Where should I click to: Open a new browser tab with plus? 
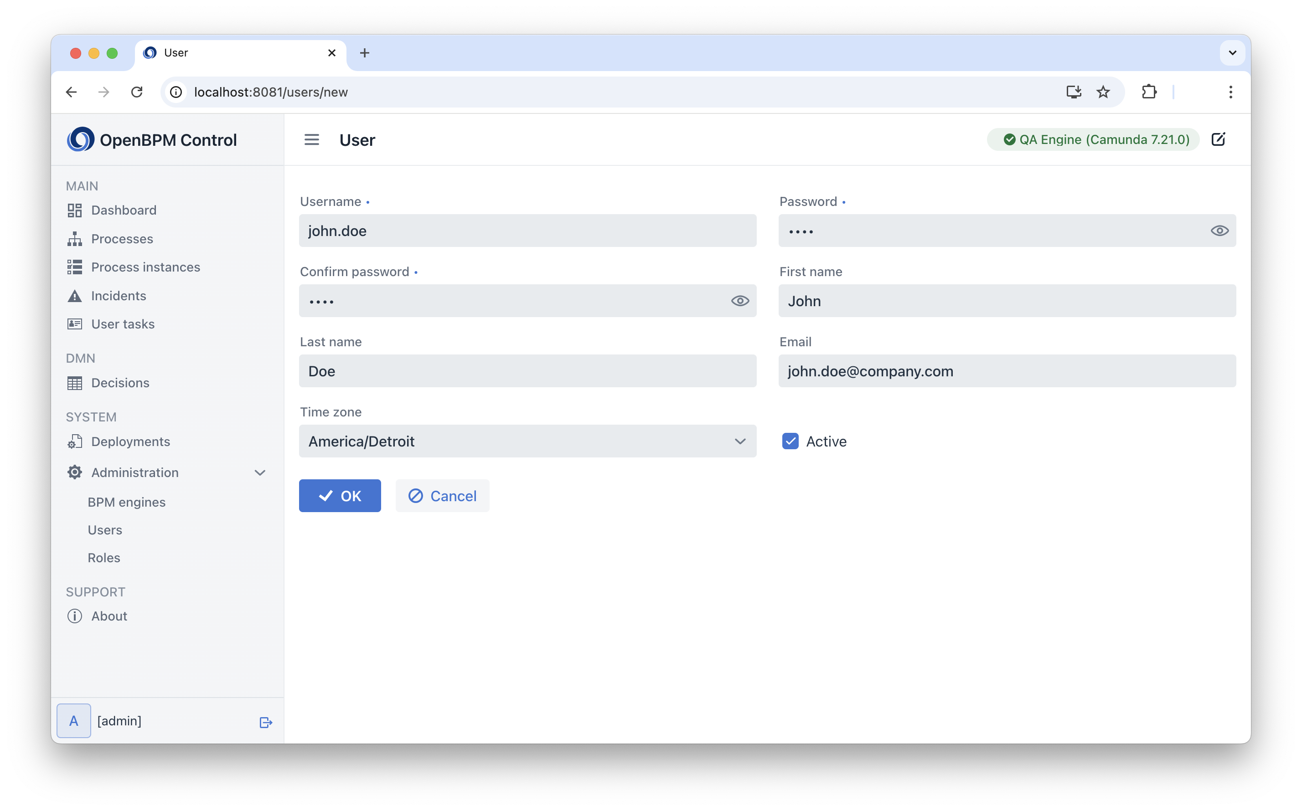pos(364,53)
